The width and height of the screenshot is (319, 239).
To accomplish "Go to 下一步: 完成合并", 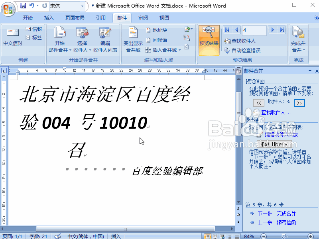I will (277, 214).
